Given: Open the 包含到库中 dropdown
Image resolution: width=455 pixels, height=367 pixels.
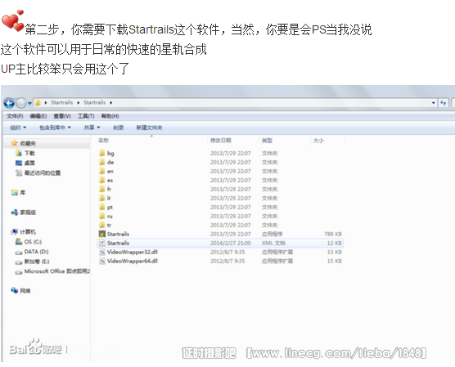Looking at the screenshot, I should tap(55, 128).
